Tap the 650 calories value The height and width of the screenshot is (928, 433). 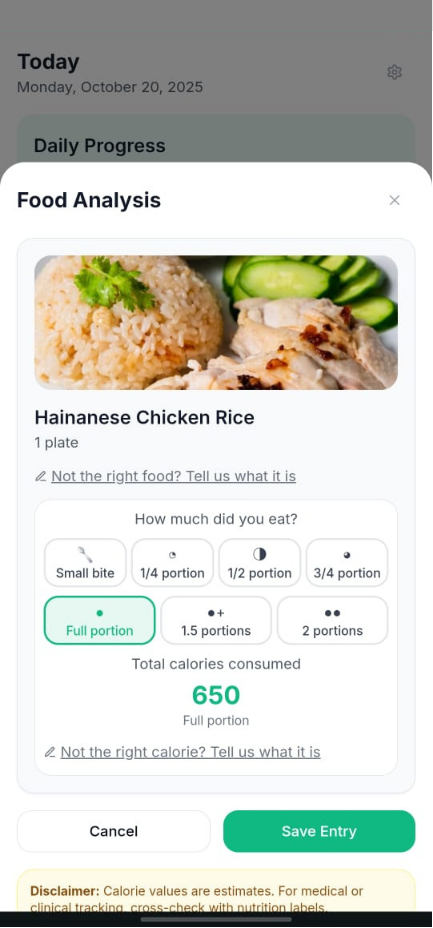coord(216,695)
